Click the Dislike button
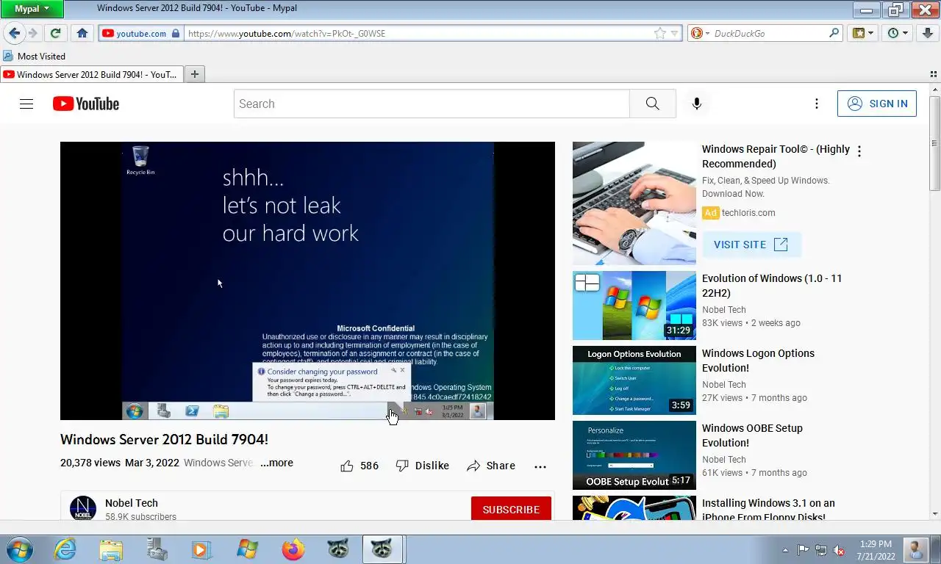This screenshot has width=941, height=564. (x=423, y=466)
